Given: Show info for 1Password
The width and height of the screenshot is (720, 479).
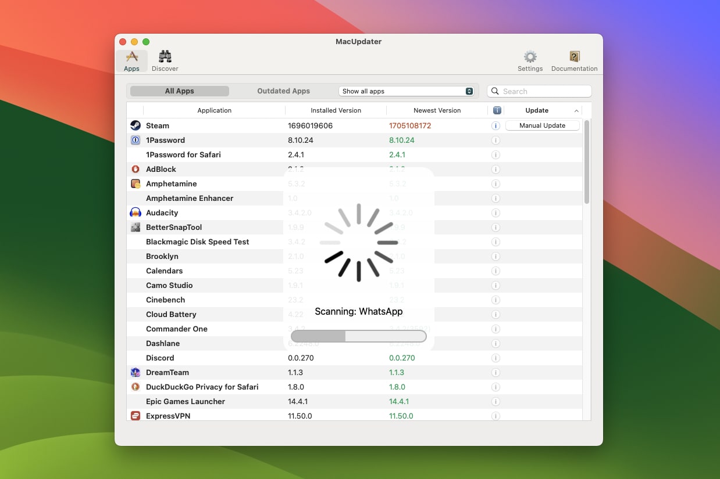Looking at the screenshot, I should 496,140.
